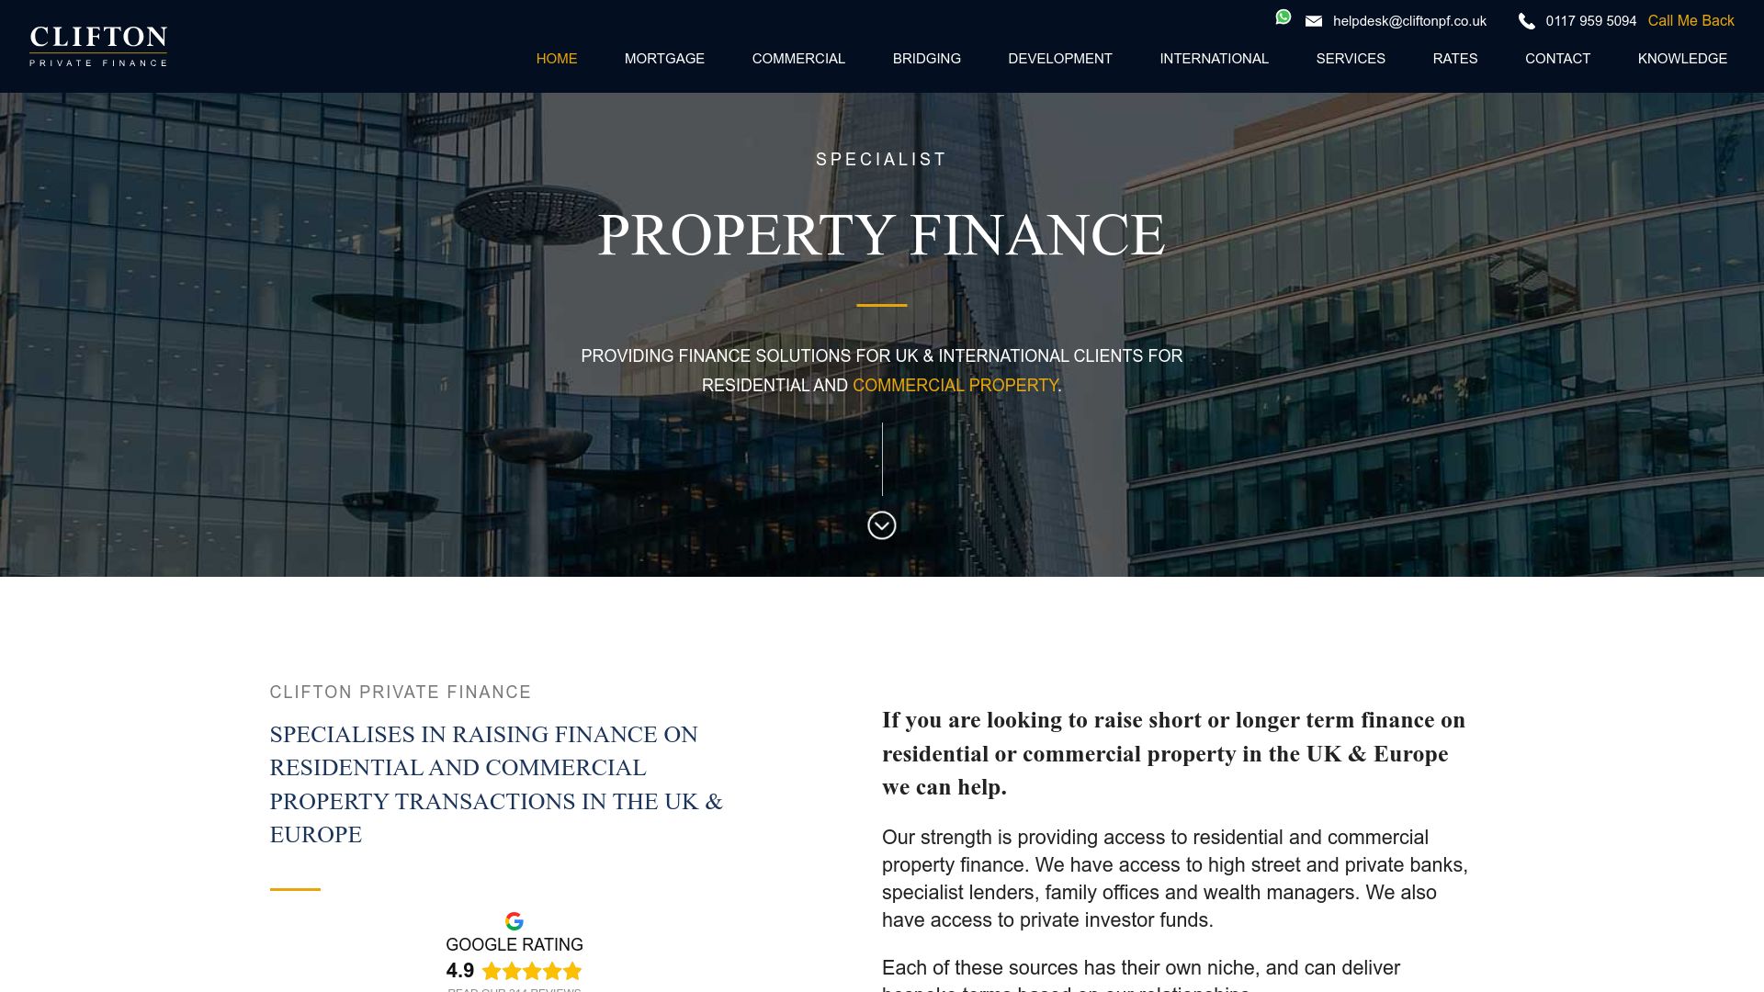Click the Clifton Private Finance logo

(96, 46)
